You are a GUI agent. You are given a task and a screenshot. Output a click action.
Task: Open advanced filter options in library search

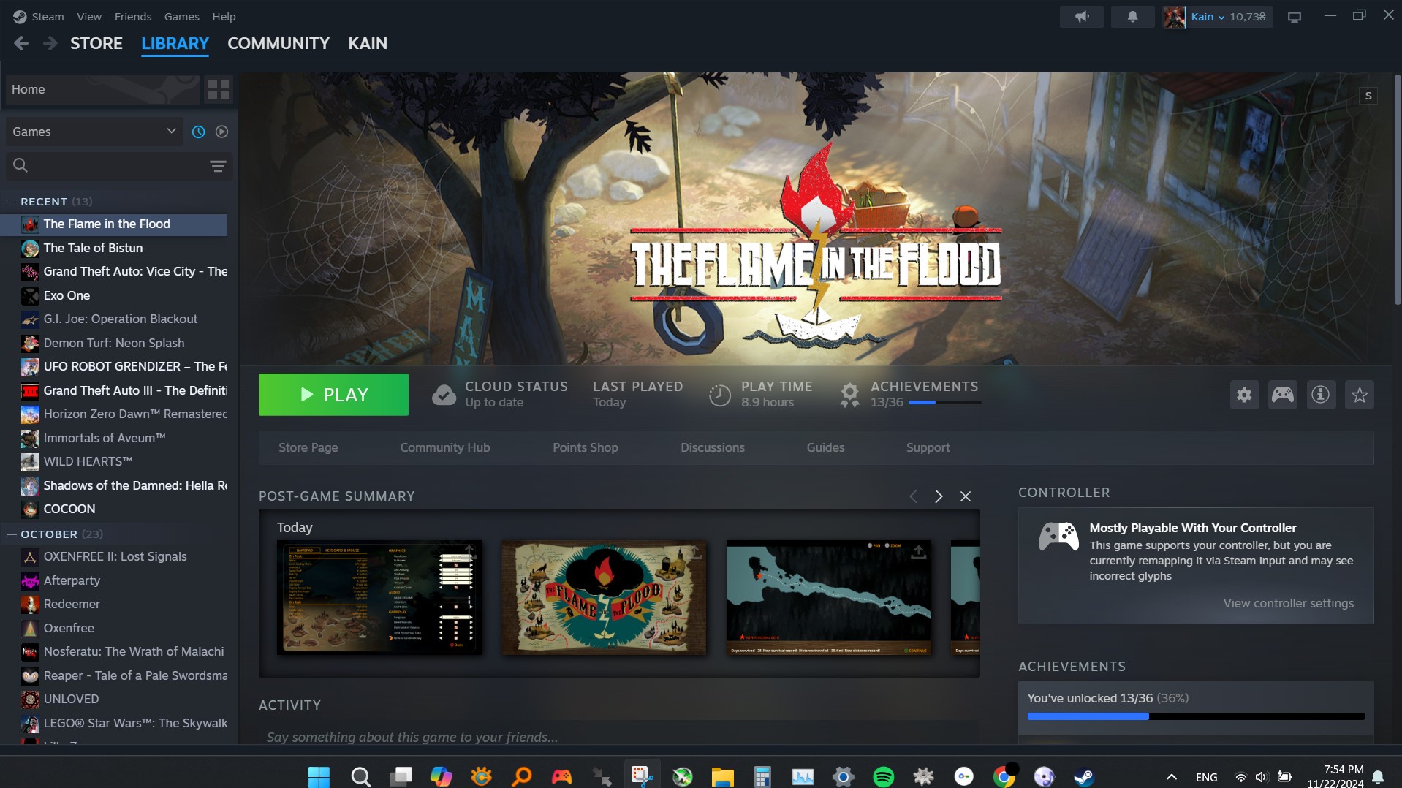(218, 166)
